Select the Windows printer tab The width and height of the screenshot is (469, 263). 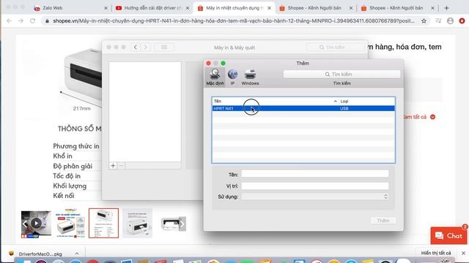pos(250,77)
